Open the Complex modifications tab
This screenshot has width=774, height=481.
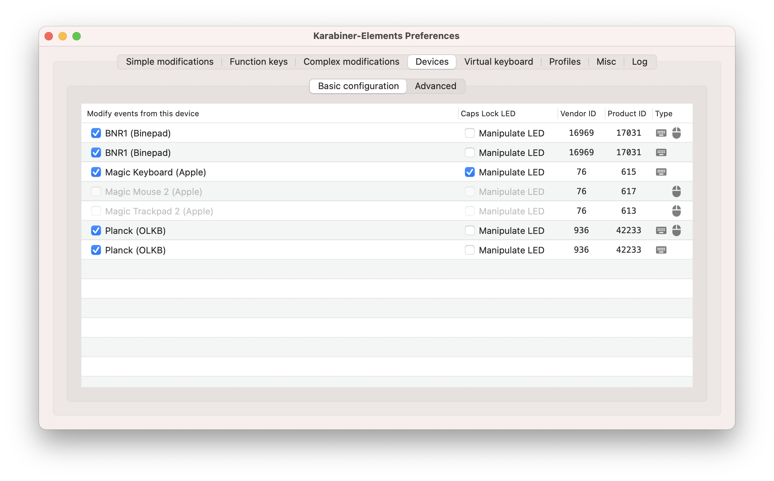tap(351, 62)
